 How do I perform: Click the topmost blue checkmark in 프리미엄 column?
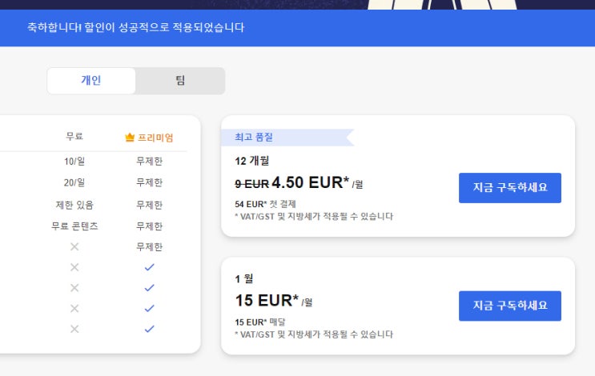point(149,267)
